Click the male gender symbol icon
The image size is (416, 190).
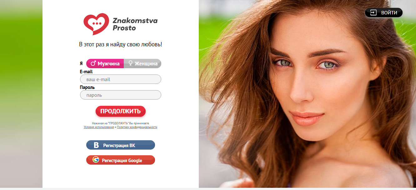tap(93, 64)
